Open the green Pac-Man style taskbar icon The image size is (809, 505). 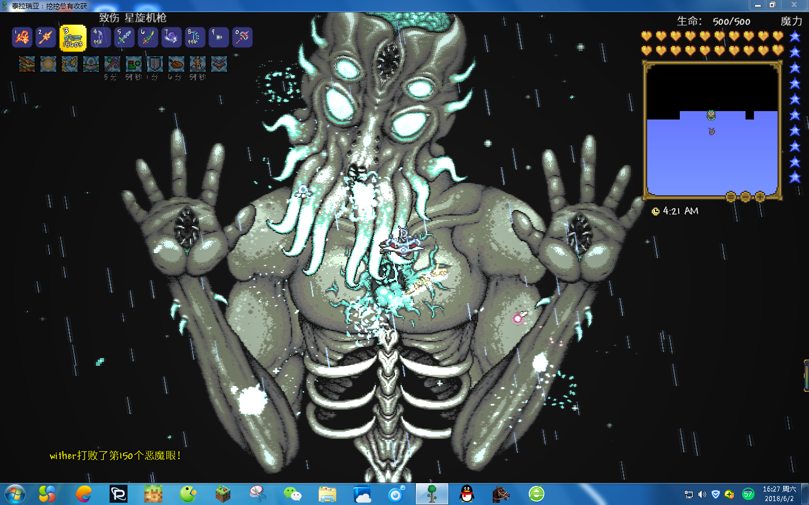[x=188, y=494]
